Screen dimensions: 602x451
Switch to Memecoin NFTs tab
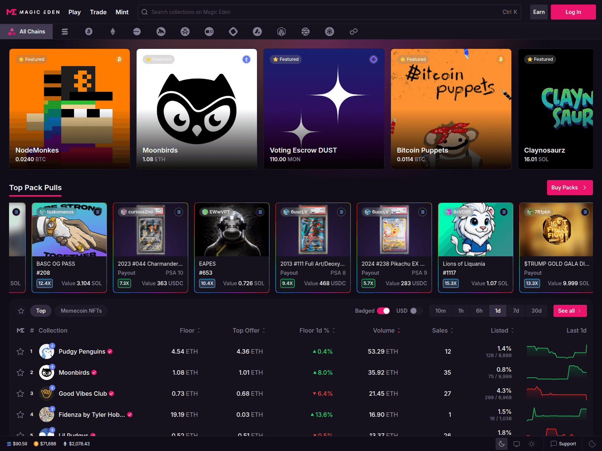pos(81,311)
